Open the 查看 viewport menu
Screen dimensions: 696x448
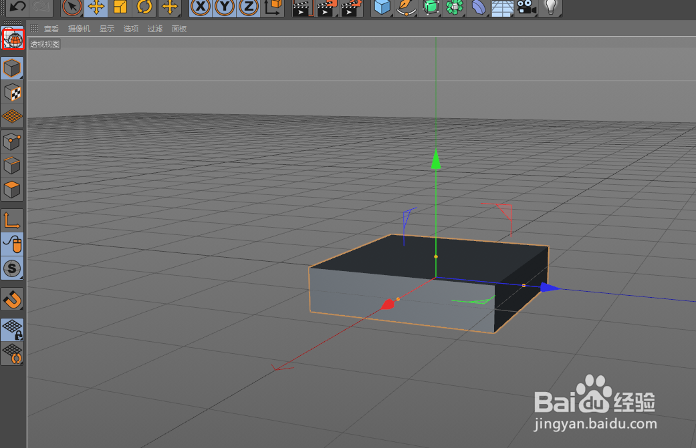pos(51,29)
